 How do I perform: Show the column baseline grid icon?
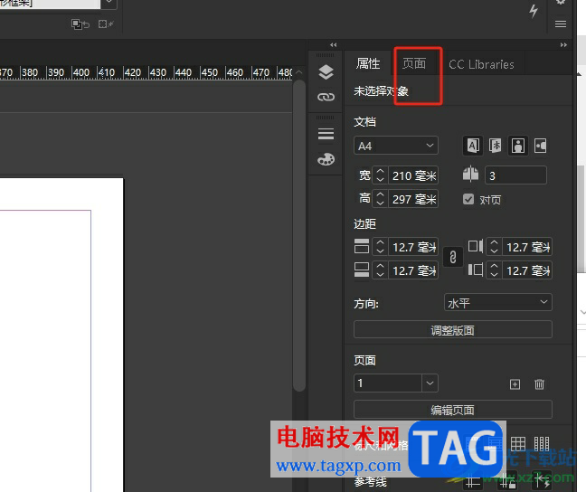pos(542,444)
